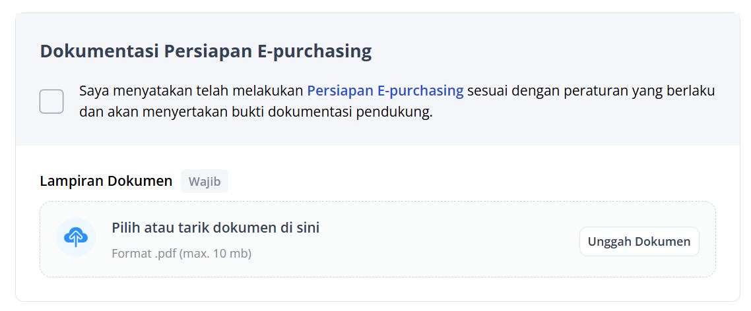Click the word "Saya" beside the checkbox

pyautogui.click(x=92, y=91)
